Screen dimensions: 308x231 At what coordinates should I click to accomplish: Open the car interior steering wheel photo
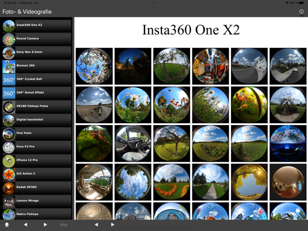133,143
